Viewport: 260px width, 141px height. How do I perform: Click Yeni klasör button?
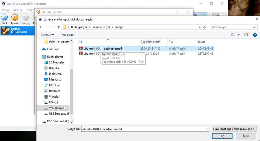(68, 35)
